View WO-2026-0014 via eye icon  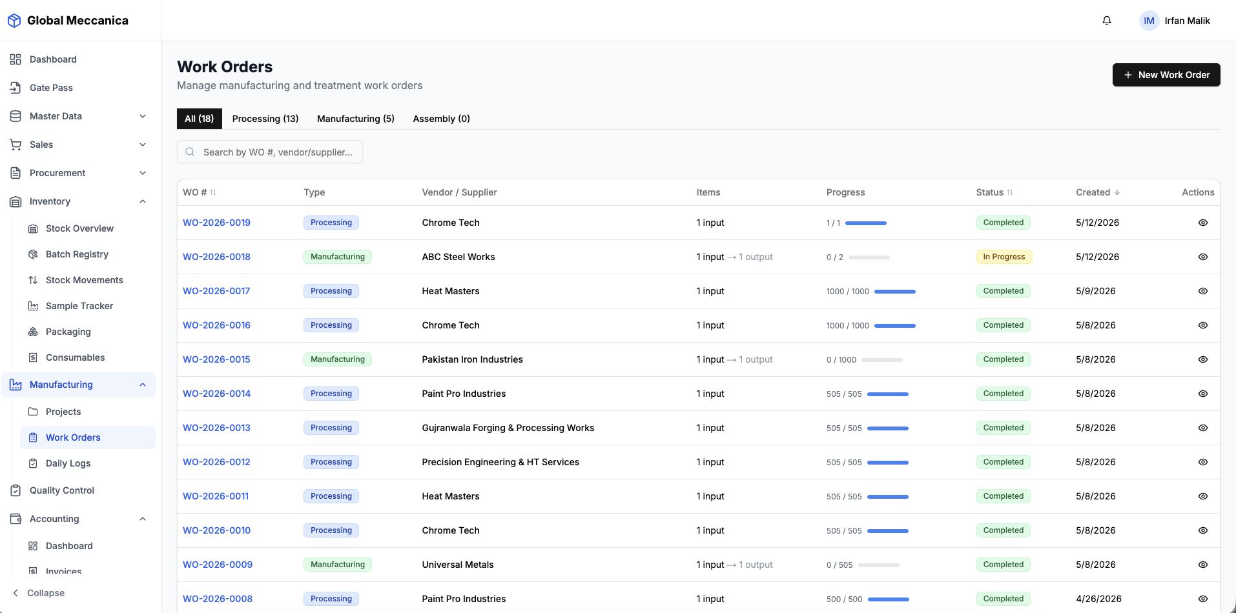[1202, 394]
